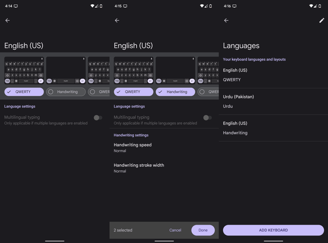This screenshot has height=243, width=328.
Task: Click the checkmark icon on selected Handwriting chip
Action: [x=160, y=92]
